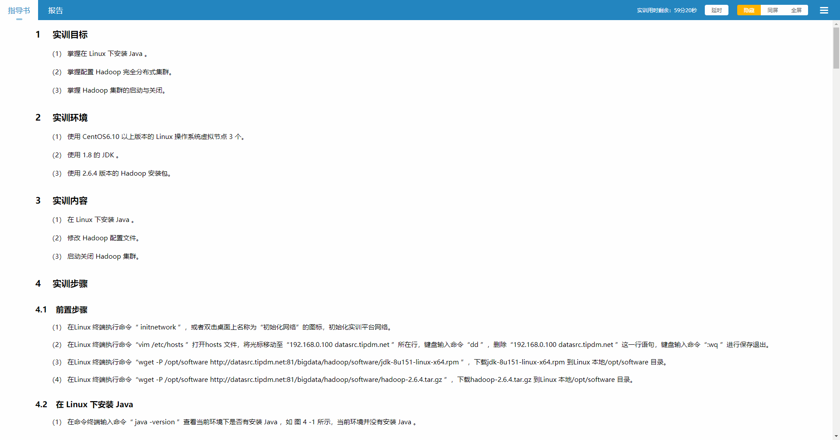
Task: Click the 延时 extend-time button
Action: tap(716, 10)
